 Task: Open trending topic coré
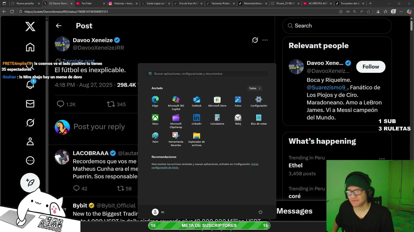(295, 196)
